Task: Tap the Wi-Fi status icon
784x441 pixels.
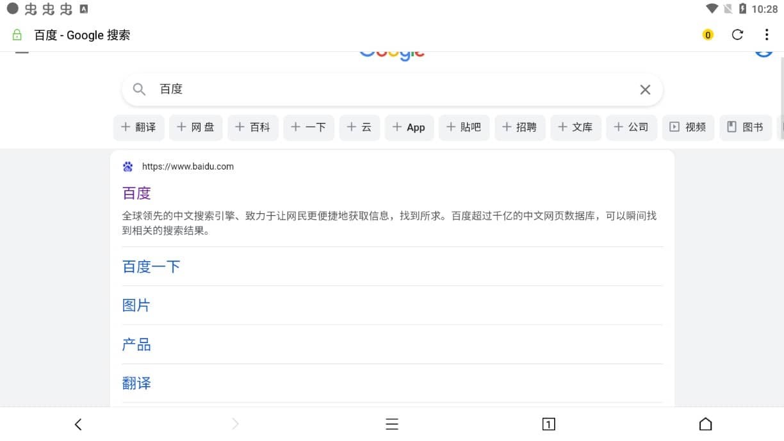Action: click(712, 9)
